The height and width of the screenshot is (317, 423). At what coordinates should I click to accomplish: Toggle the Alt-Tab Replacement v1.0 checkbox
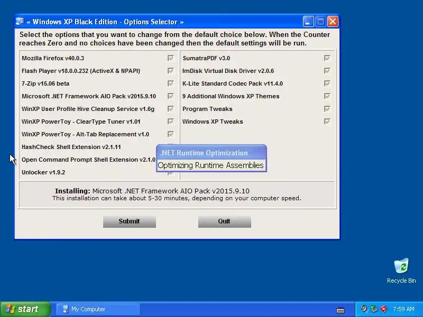170,134
